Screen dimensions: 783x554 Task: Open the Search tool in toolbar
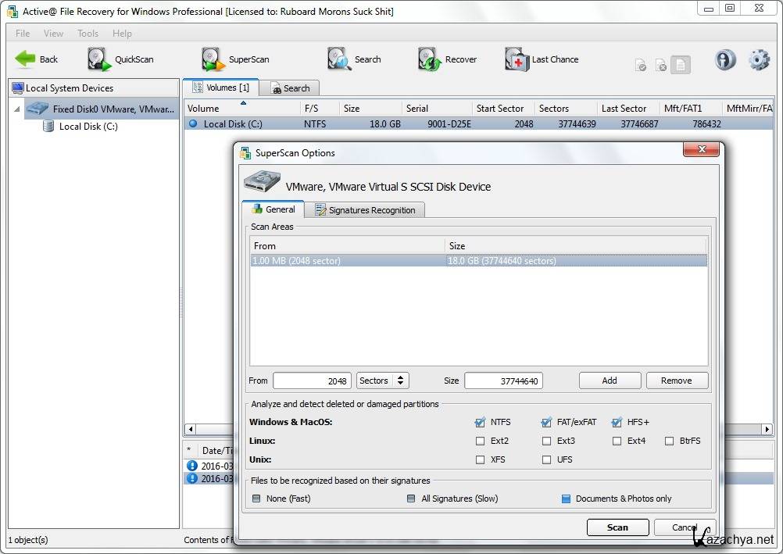(340, 59)
